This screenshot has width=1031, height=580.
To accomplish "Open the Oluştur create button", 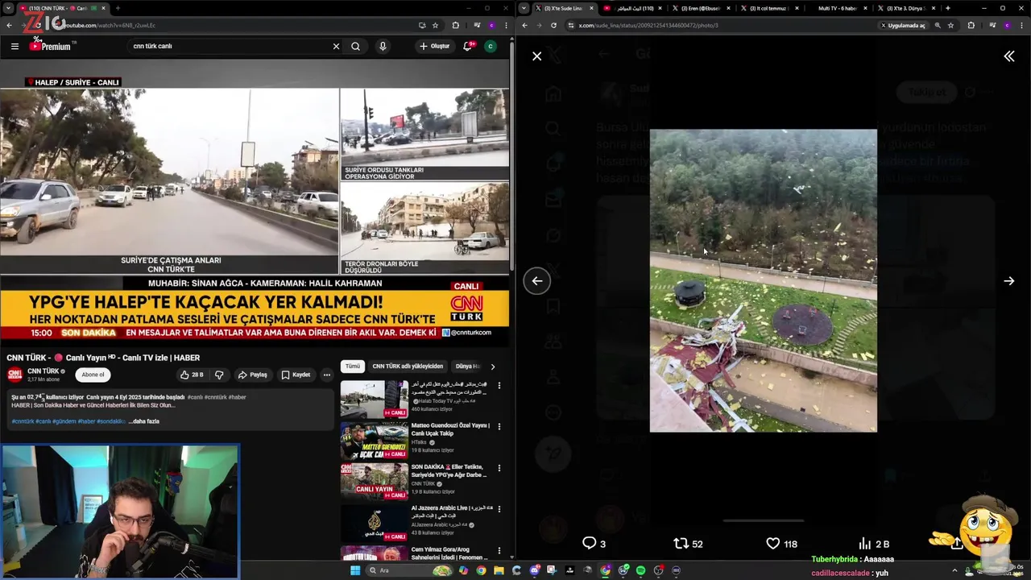I will [435, 46].
